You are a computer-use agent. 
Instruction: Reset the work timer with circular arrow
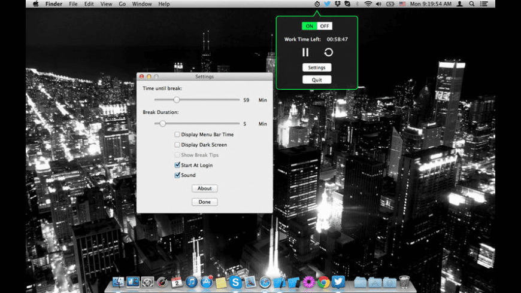tap(328, 53)
